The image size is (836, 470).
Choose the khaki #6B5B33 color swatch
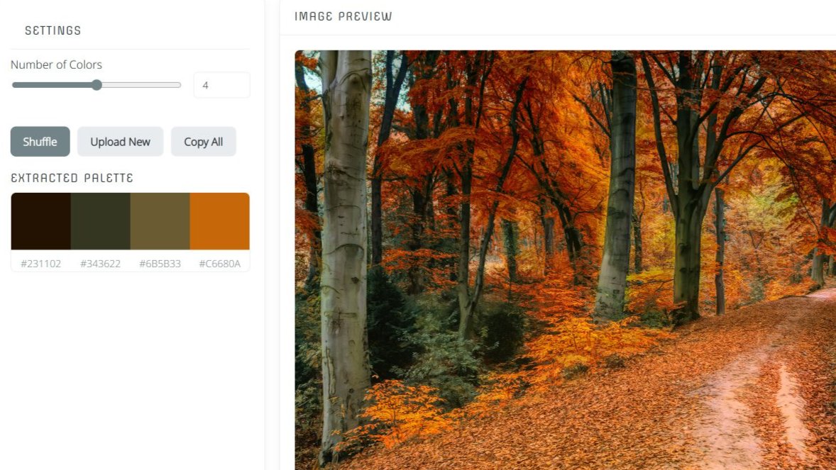click(160, 221)
